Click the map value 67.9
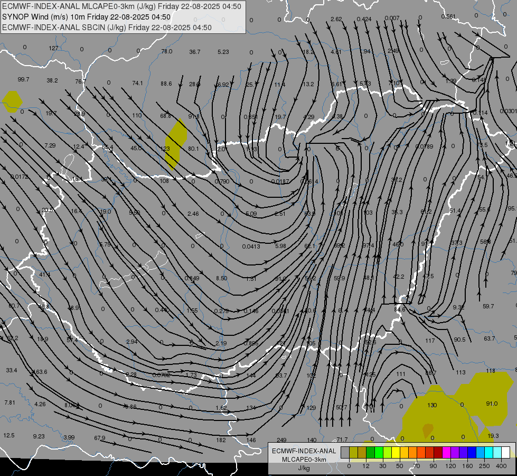This screenshot has height=476, width=517. pyautogui.click(x=100, y=438)
